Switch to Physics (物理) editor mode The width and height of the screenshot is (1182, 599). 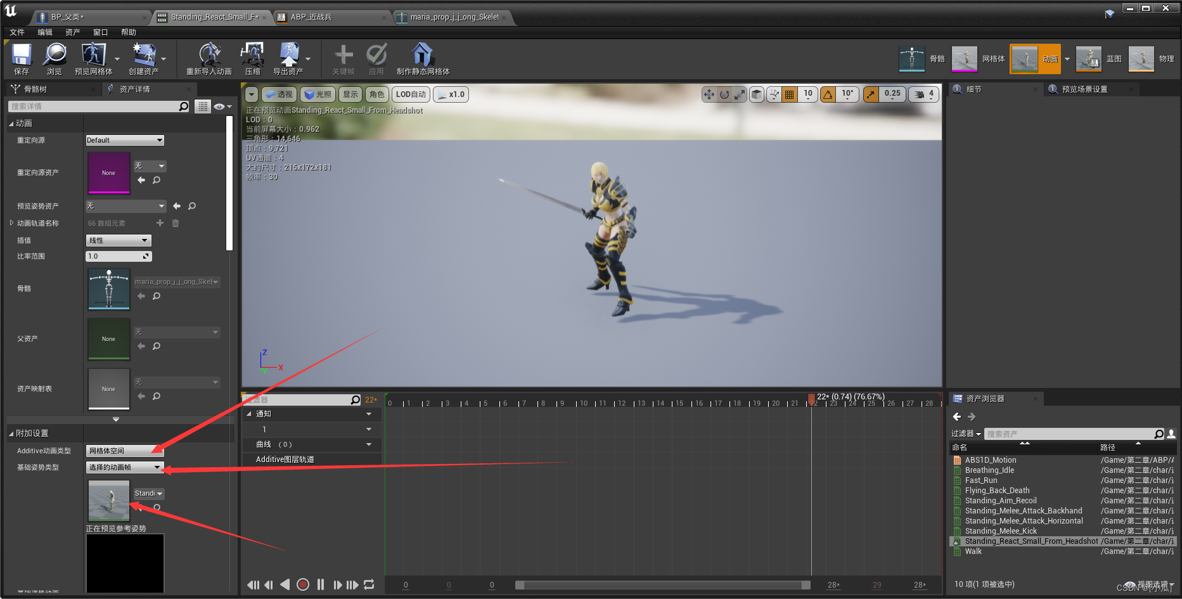(1151, 59)
